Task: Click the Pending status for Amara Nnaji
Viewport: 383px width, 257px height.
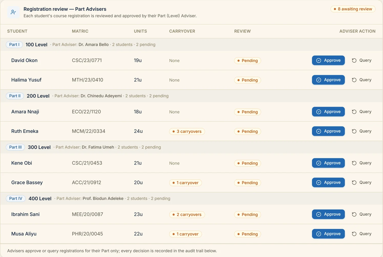Action: tap(247, 112)
